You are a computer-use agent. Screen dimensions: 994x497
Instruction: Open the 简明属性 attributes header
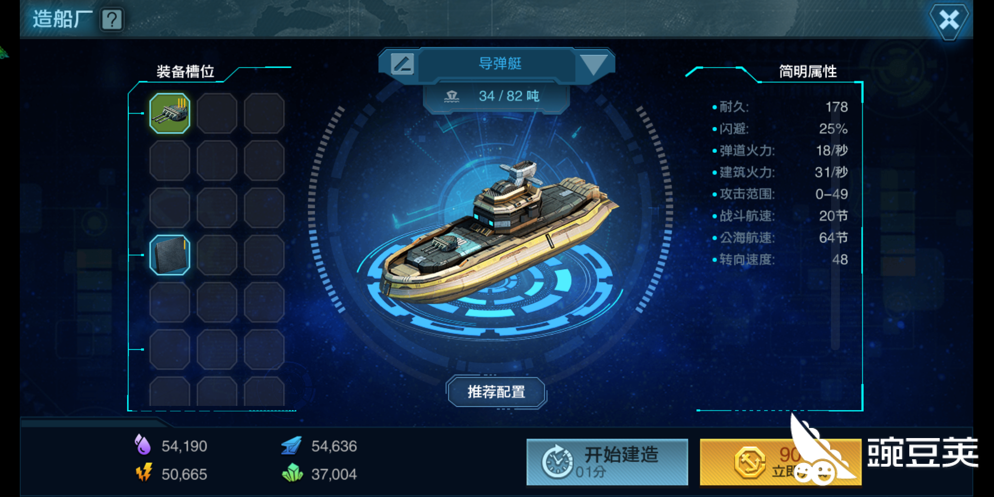(x=808, y=71)
